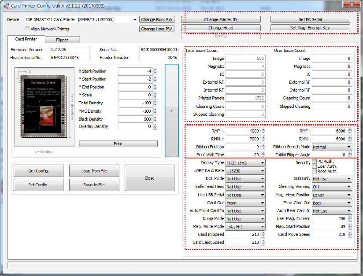
Task: Click Set Mag. Encrypt Key button
Action: point(310,28)
